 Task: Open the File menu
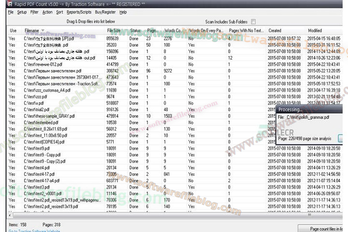11,12
